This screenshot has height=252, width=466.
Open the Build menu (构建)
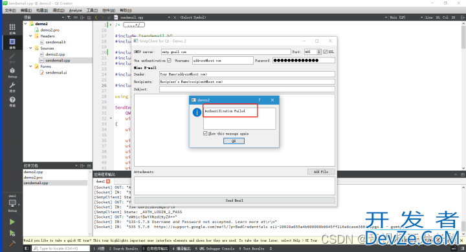(42, 10)
